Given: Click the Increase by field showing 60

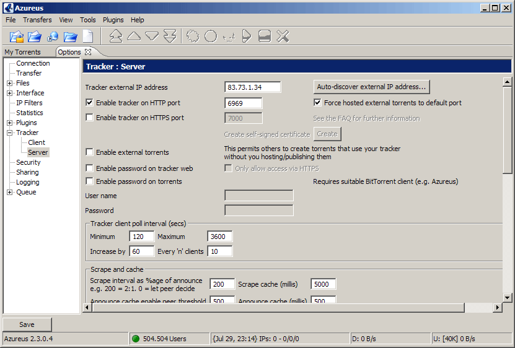Looking at the screenshot, I should 142,251.
